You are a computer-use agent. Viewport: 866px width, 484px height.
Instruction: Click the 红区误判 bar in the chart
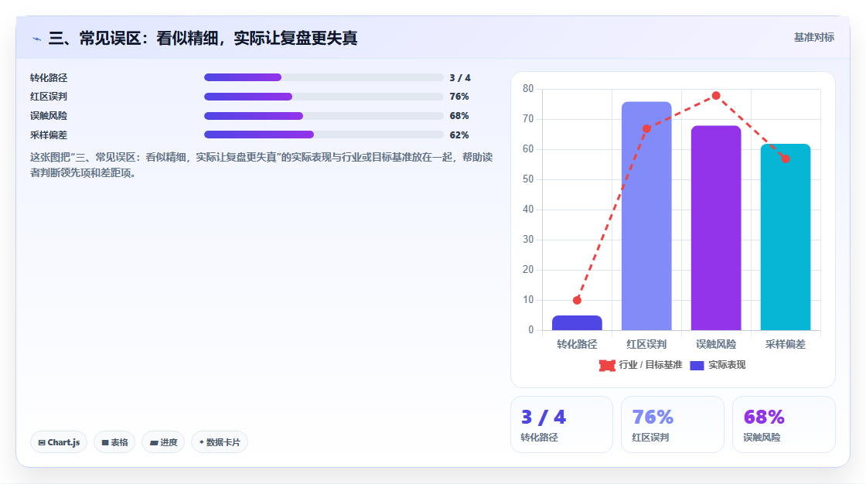[x=646, y=216]
